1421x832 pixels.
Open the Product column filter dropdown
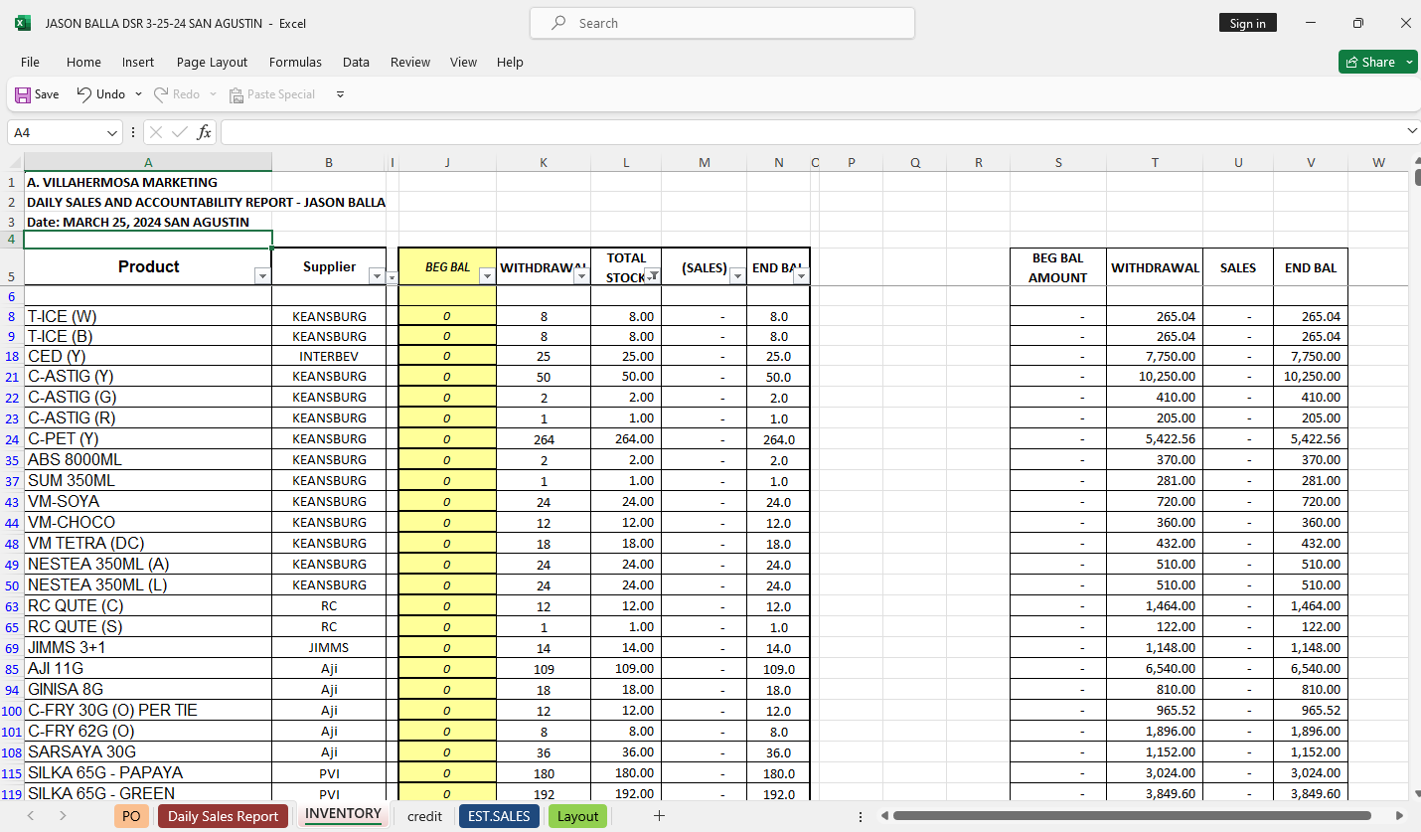click(x=262, y=276)
